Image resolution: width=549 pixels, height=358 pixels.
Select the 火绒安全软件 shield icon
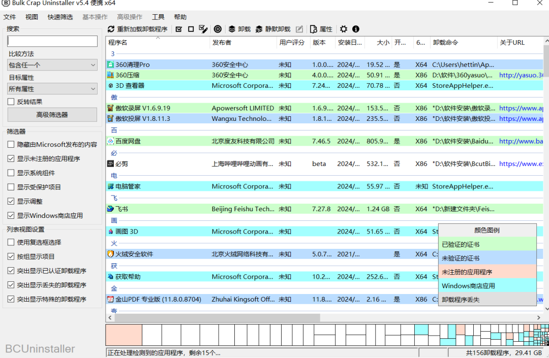click(111, 254)
